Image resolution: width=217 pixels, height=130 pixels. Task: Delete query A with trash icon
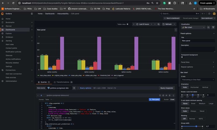(x=170, y=95)
